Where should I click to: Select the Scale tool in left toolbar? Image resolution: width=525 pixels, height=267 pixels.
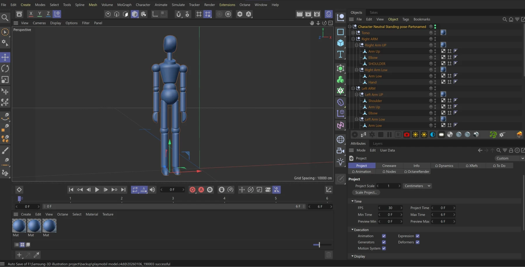(x=5, y=80)
